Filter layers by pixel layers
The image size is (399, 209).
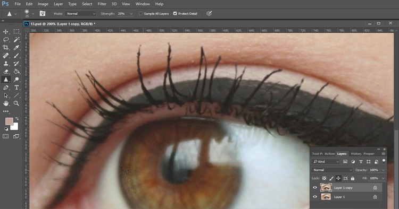click(x=345, y=162)
